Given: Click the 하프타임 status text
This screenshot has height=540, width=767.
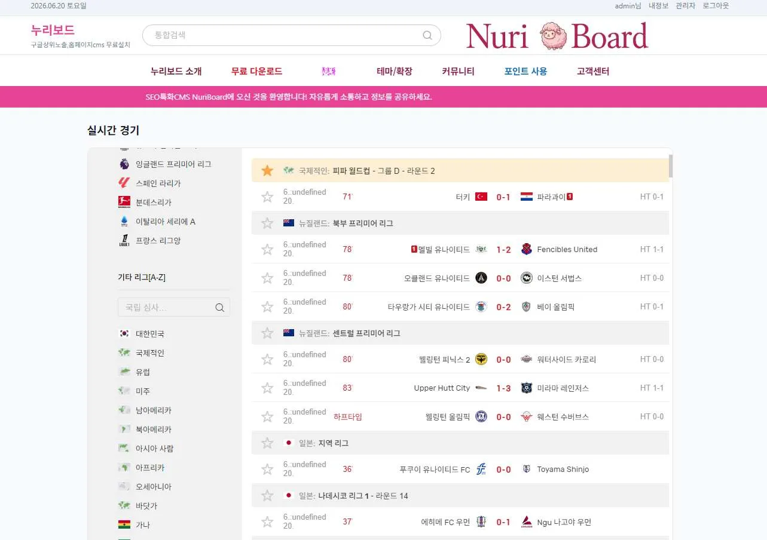Looking at the screenshot, I should (x=348, y=417).
